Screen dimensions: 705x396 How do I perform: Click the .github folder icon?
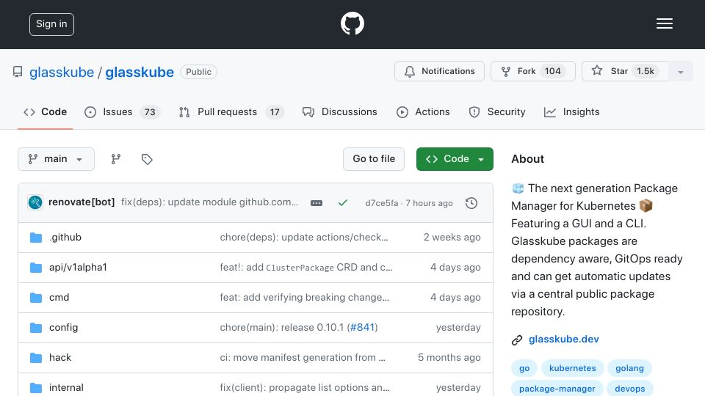click(x=36, y=237)
